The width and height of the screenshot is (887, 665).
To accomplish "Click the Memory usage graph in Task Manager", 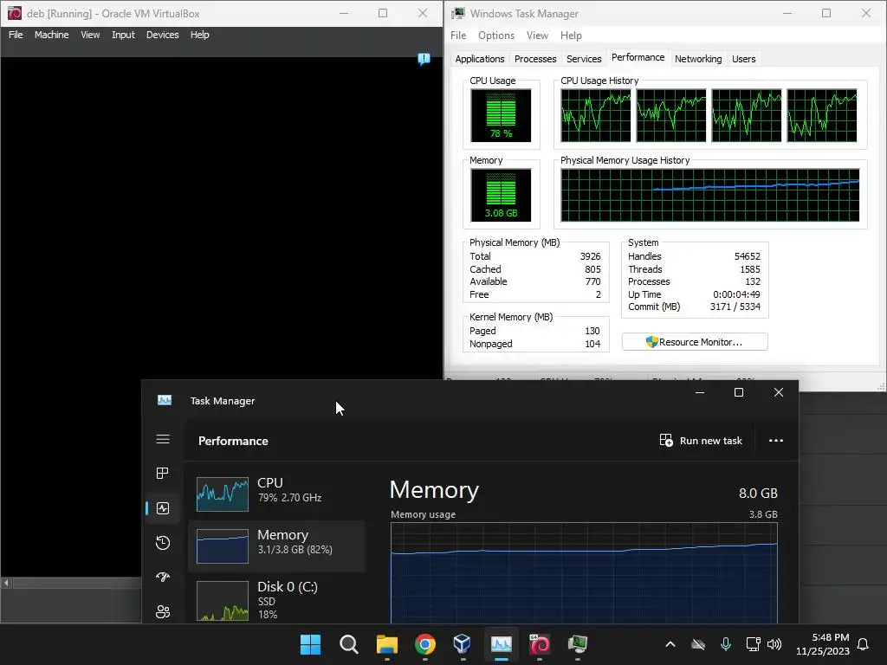I will [584, 573].
